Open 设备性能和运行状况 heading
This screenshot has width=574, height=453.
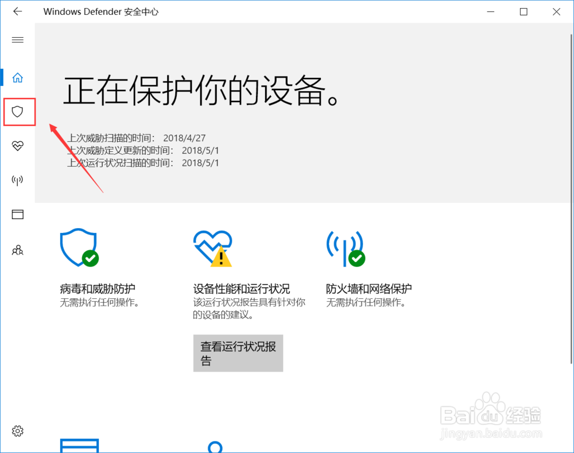[242, 289]
